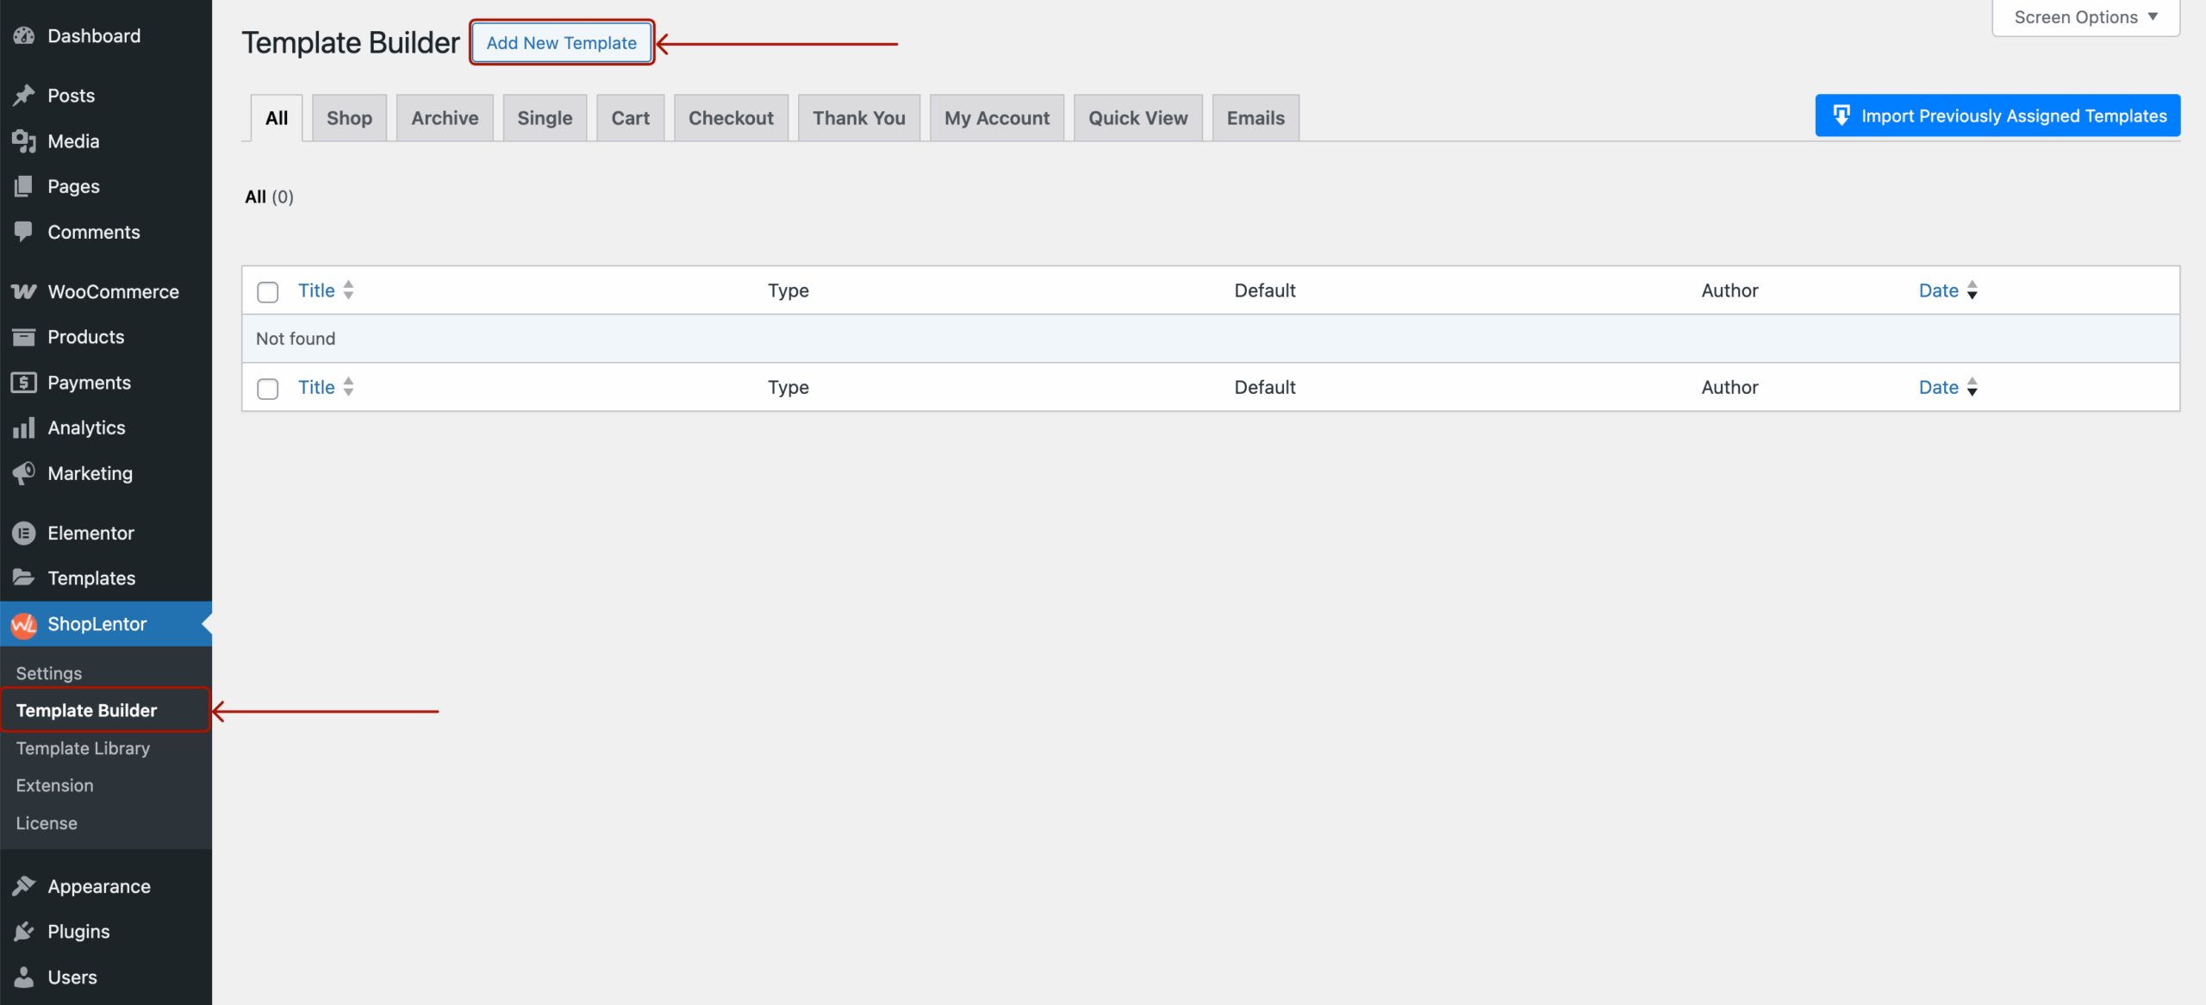Click the Plugins icon in sidebar
Image resolution: width=2206 pixels, height=1005 pixels.
coord(24,931)
